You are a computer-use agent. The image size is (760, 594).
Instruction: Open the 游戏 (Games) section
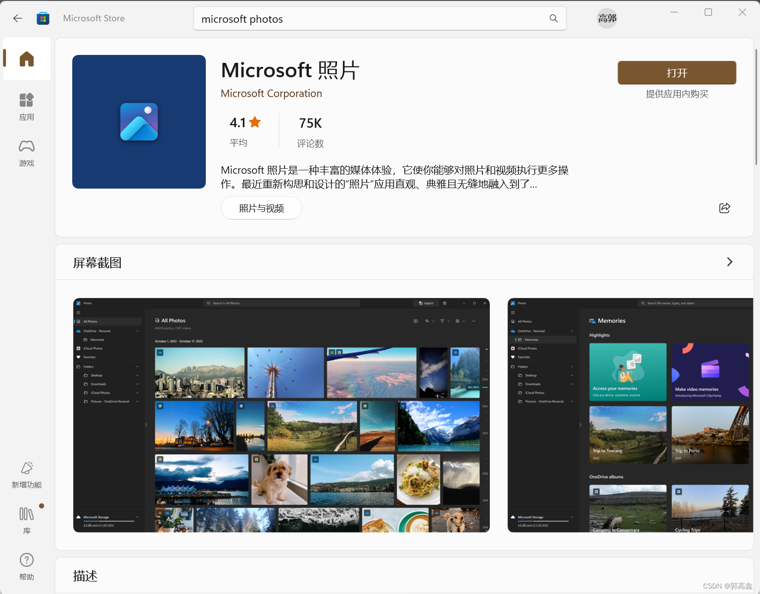(x=27, y=152)
